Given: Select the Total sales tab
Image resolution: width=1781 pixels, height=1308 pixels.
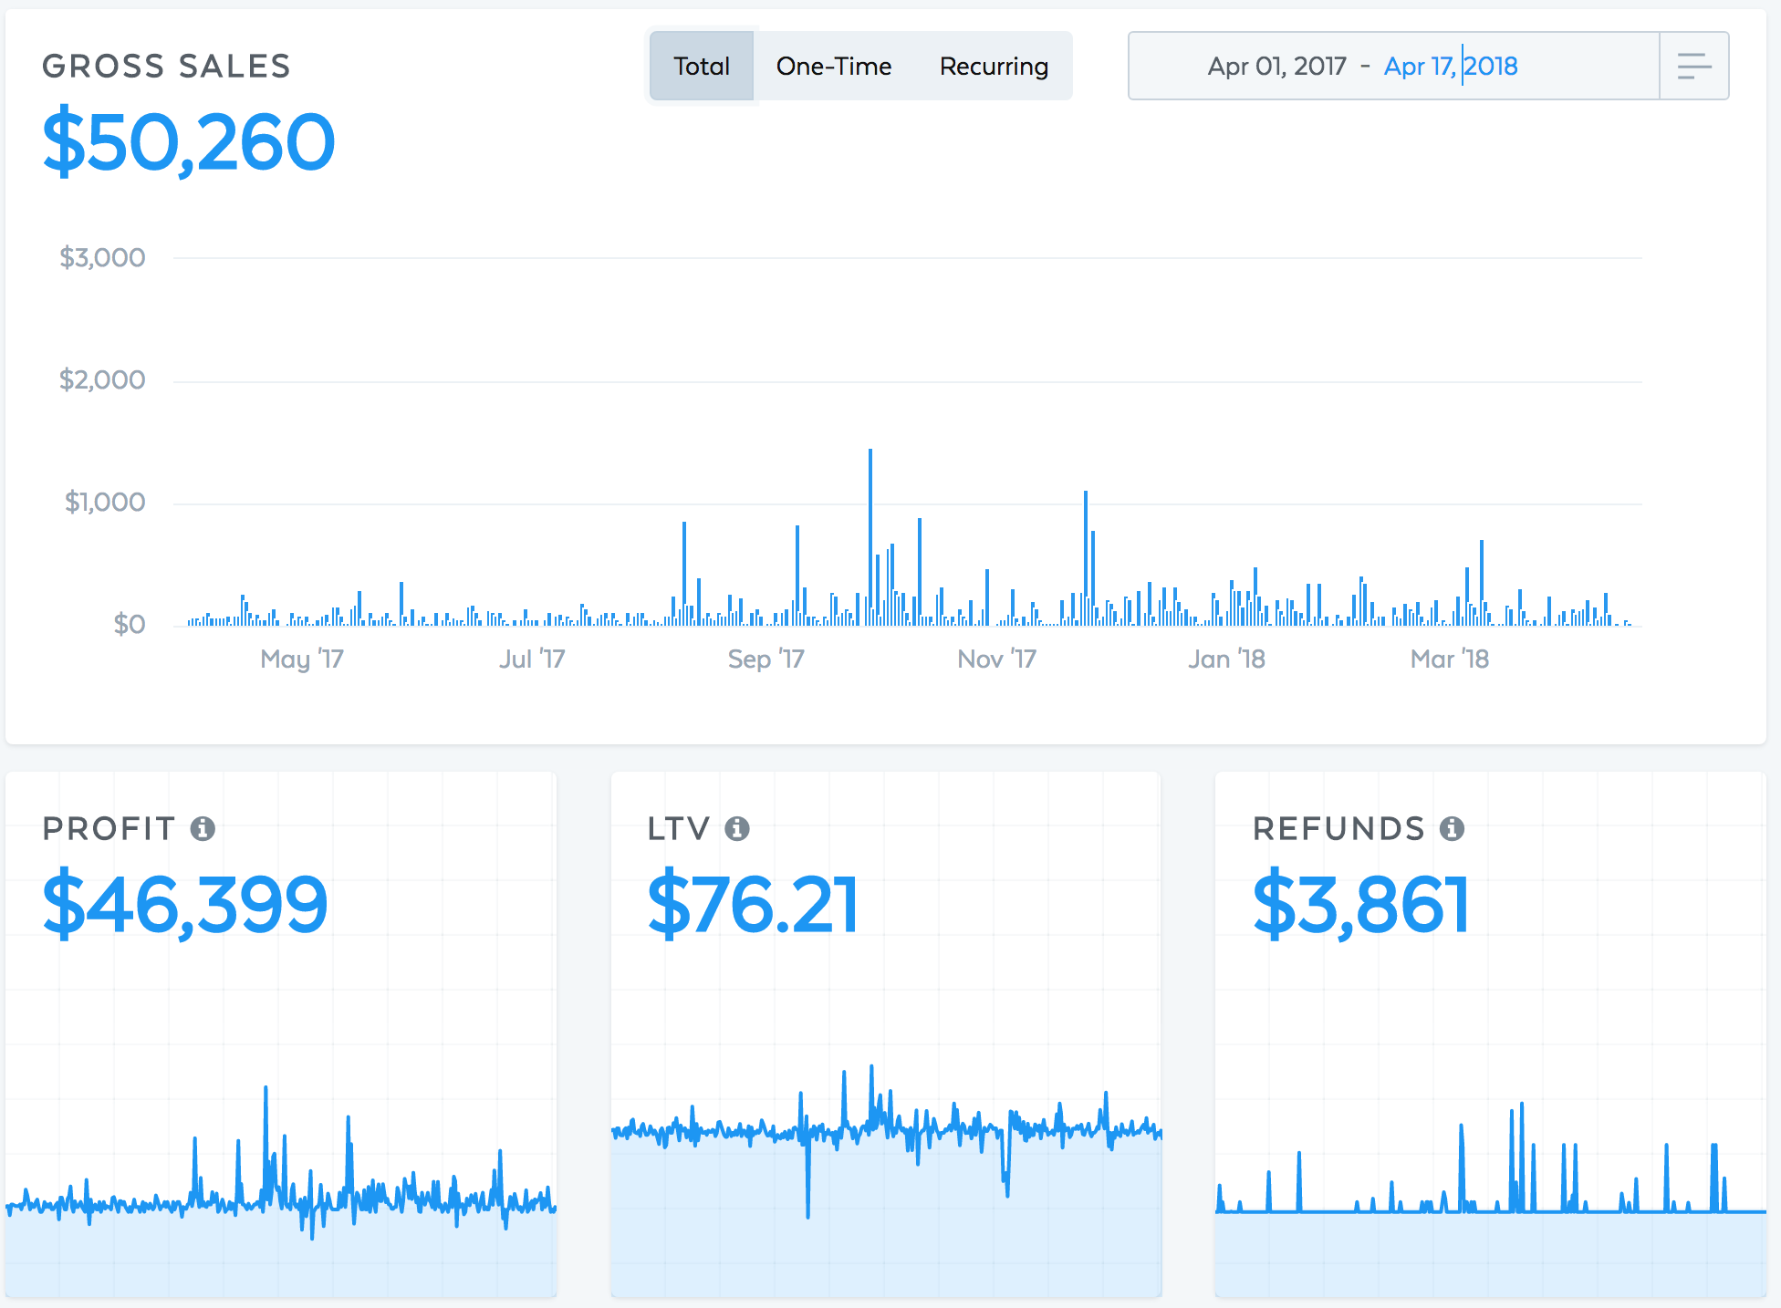Looking at the screenshot, I should 702,66.
